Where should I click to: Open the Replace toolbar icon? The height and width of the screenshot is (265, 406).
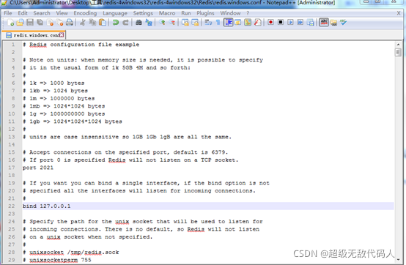pyautogui.click(x=149, y=23)
